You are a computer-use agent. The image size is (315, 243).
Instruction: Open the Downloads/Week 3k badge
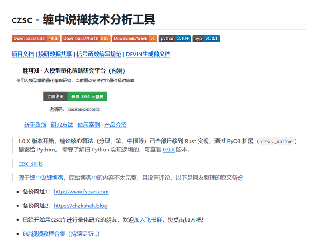pos(134,38)
